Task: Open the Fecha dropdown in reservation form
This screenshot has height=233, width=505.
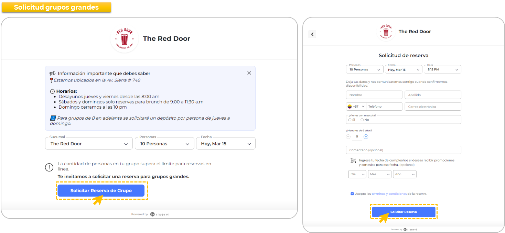Action: coord(404,69)
